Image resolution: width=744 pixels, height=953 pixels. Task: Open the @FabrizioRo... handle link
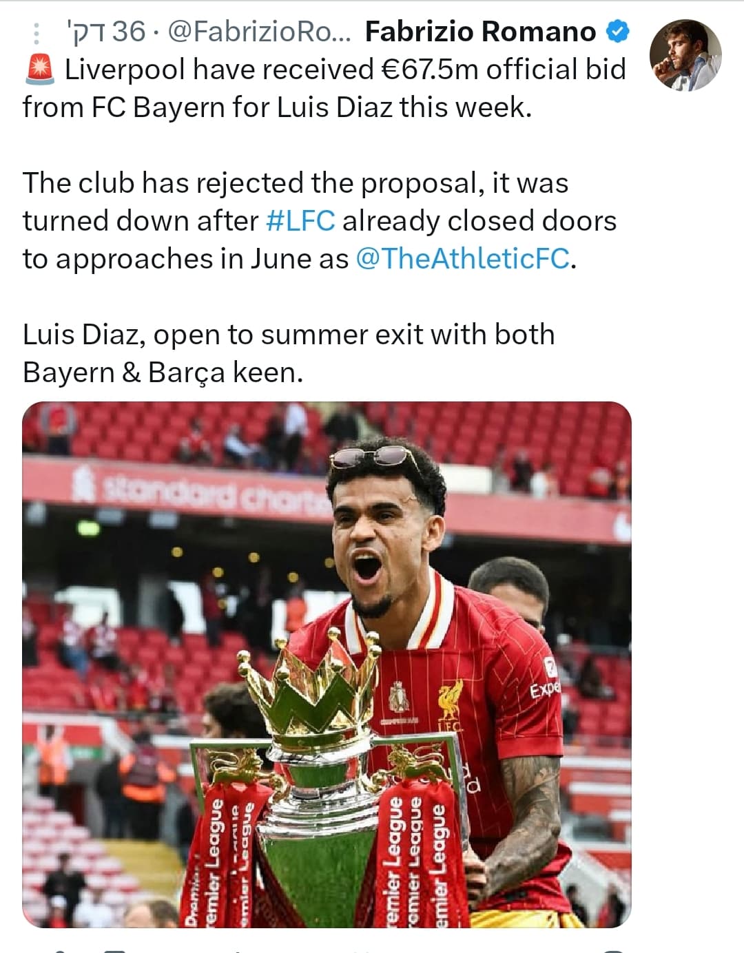(260, 32)
